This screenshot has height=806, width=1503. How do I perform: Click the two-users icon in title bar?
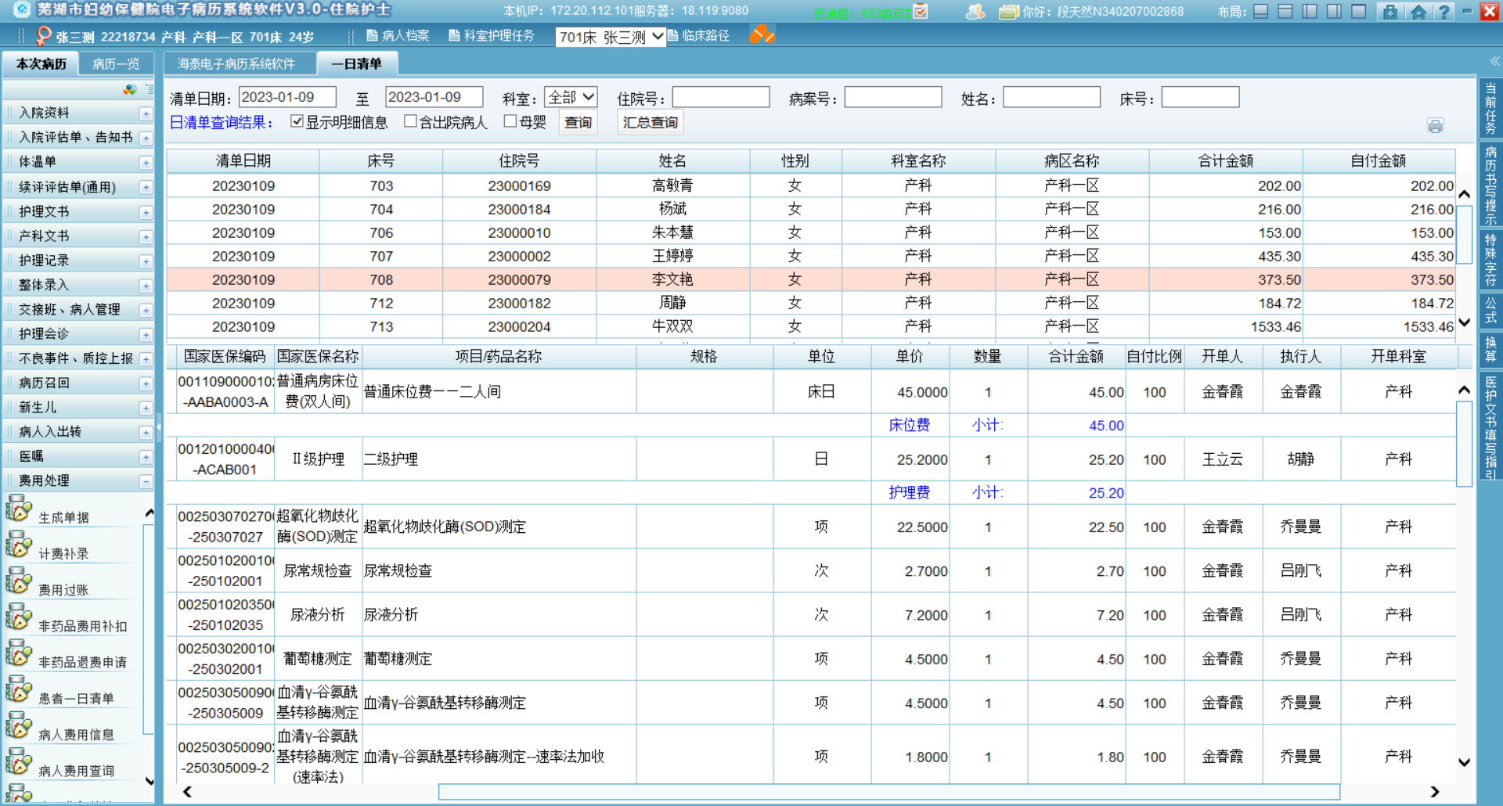[975, 11]
